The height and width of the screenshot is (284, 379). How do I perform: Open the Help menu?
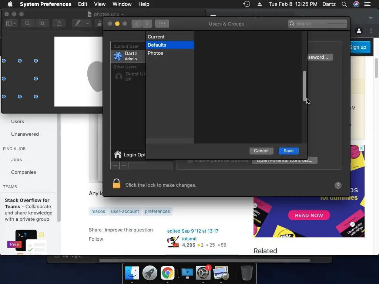tap(144, 4)
